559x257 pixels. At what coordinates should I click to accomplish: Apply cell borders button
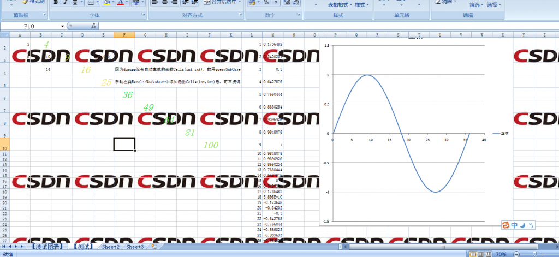[90, 3]
